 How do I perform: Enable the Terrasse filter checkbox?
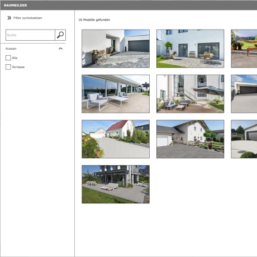pyautogui.click(x=8, y=67)
